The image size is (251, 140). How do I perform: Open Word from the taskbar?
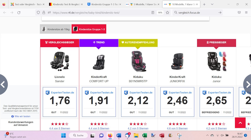(119, 135)
